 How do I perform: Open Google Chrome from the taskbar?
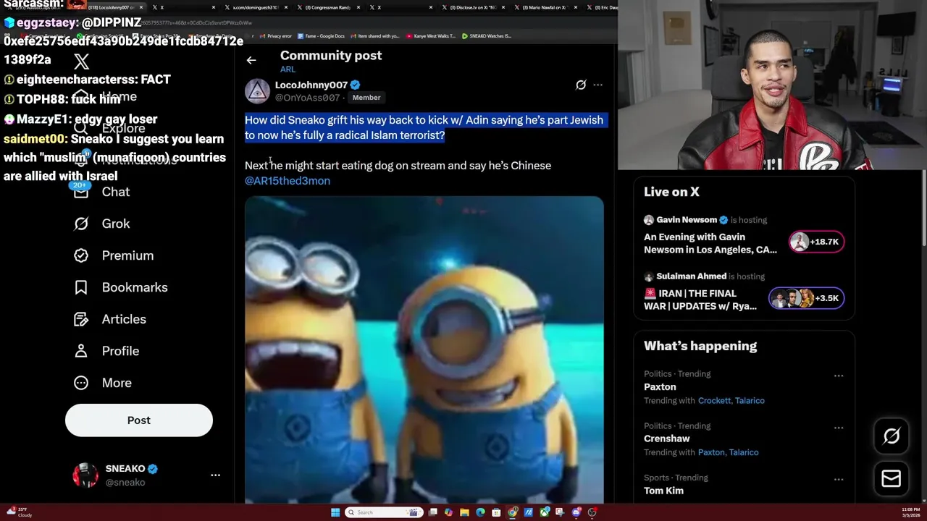pos(513,512)
